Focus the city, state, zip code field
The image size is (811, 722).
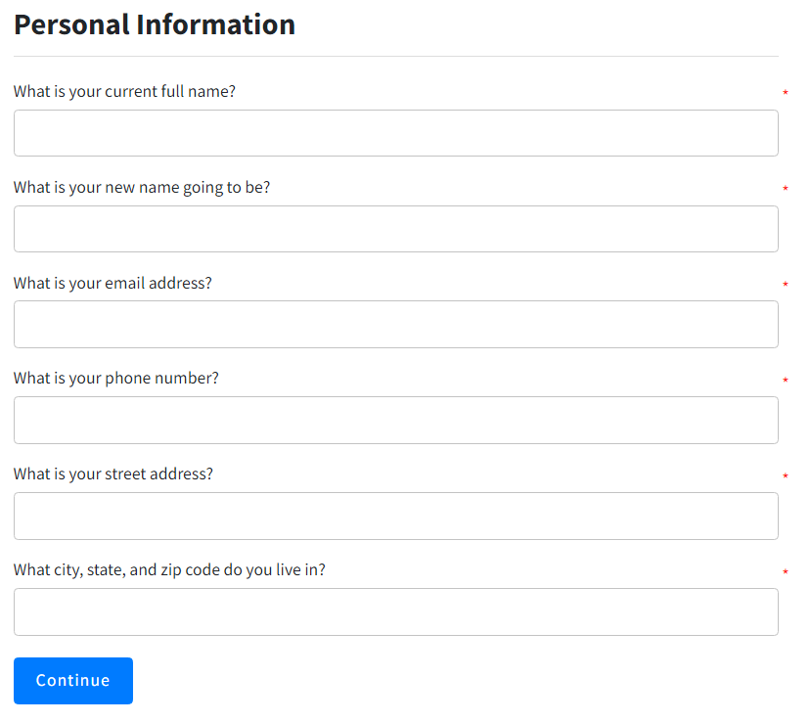395,611
